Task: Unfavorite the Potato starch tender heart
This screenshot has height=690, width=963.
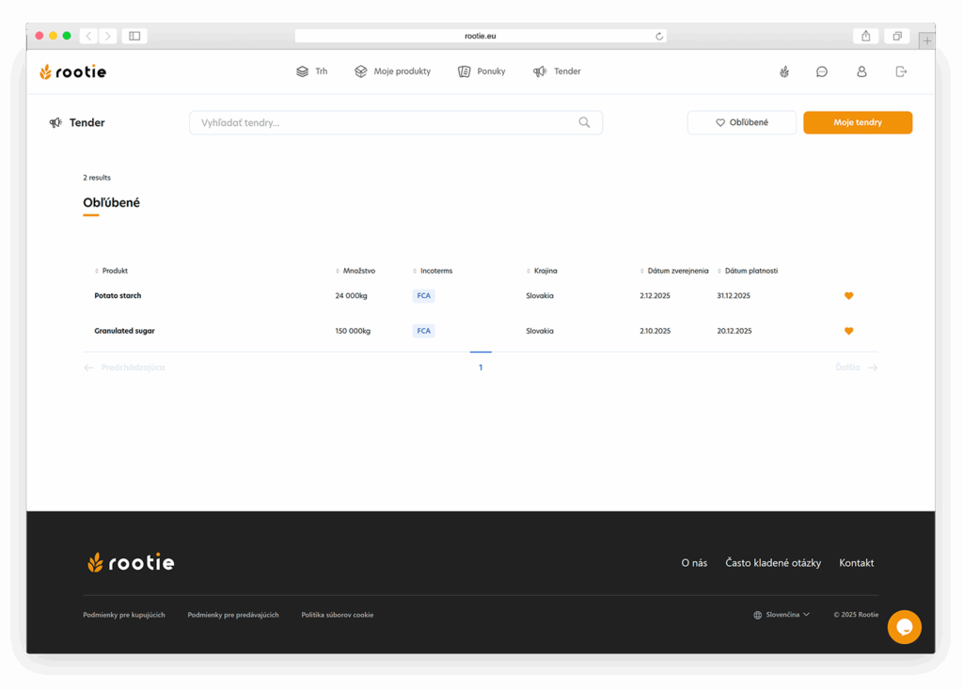Action: pyautogui.click(x=848, y=296)
